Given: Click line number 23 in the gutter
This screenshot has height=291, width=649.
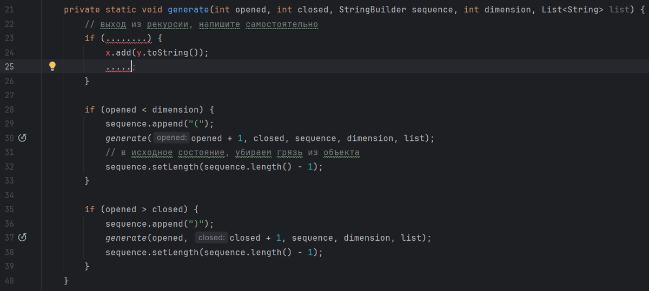Looking at the screenshot, I should tap(10, 38).
